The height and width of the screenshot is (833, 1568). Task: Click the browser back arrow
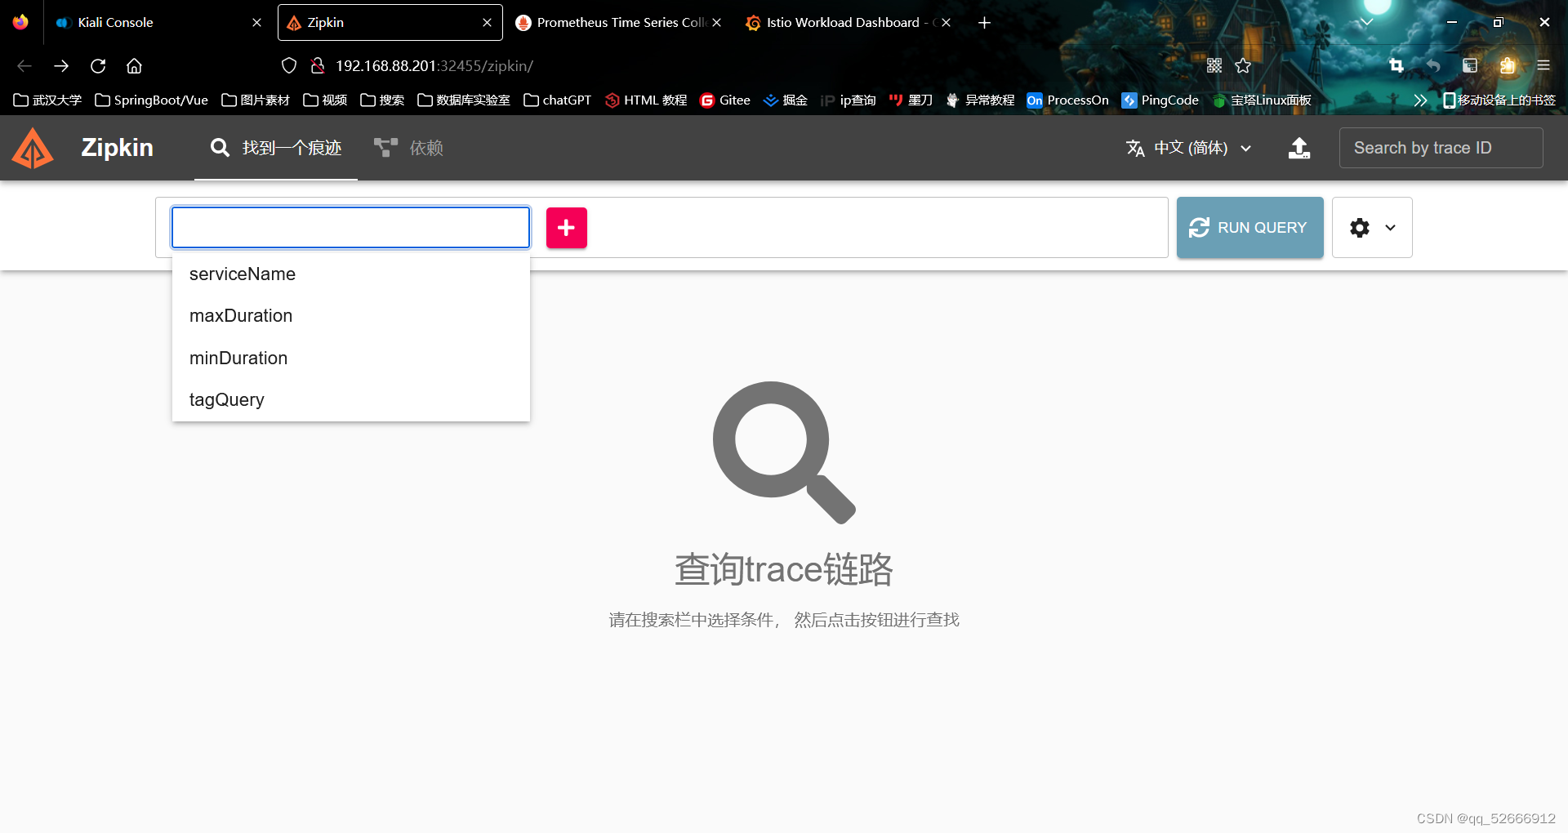click(x=24, y=66)
